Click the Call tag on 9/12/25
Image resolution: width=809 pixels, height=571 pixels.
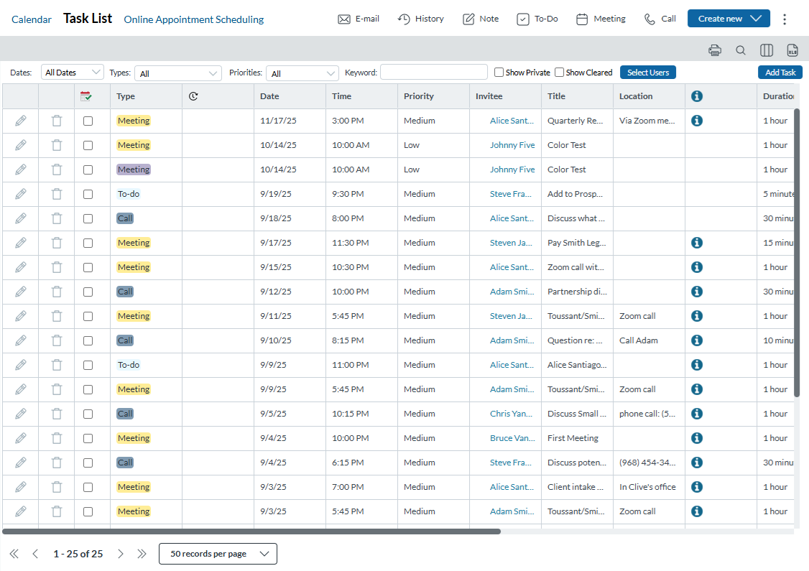point(126,292)
